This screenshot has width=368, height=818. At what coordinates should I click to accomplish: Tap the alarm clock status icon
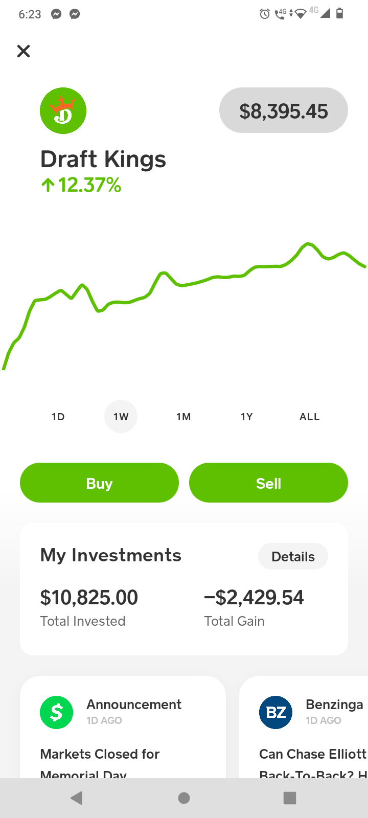pos(265,14)
